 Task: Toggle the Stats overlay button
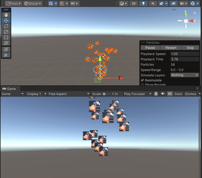(x=178, y=94)
